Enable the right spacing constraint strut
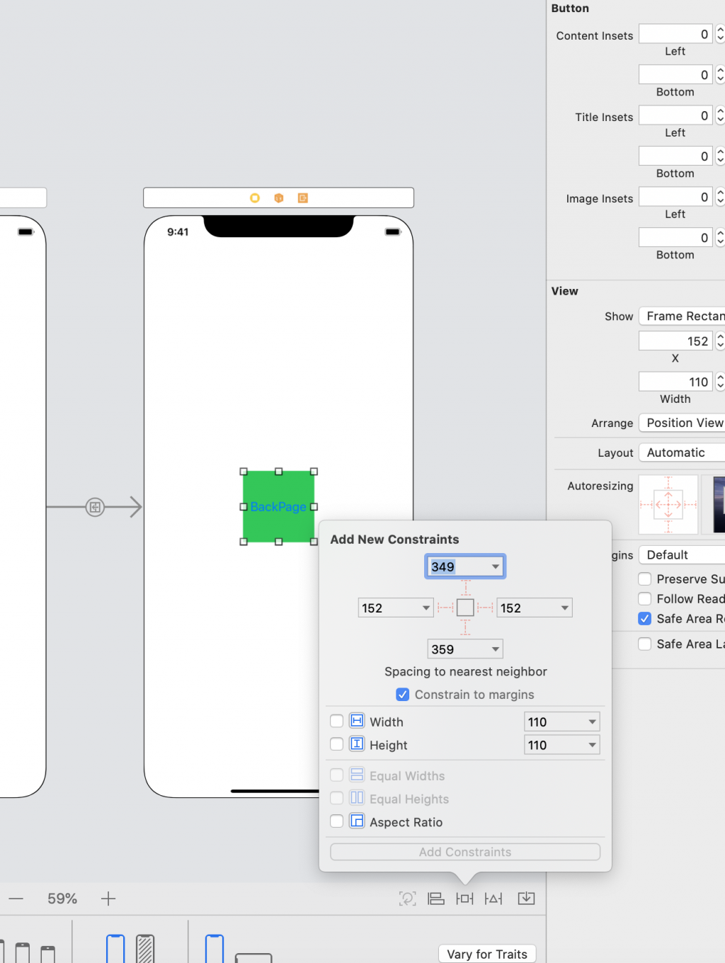This screenshot has width=725, height=963. (x=485, y=608)
